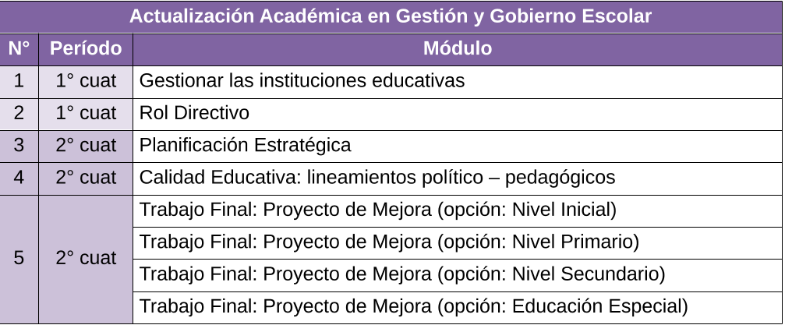Click row number 5 merged cell
This screenshot has height=325, width=785.
(x=19, y=260)
